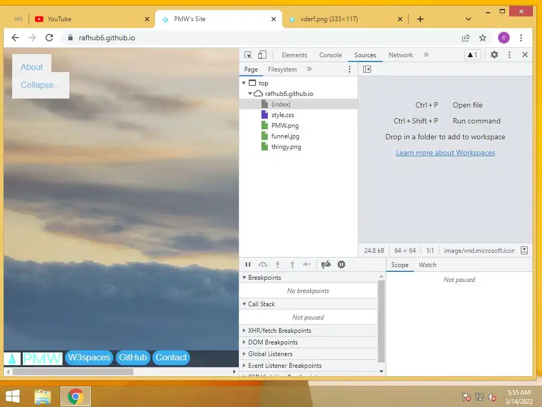Click the page horizontal scrollbar thumb
This screenshot has width=542, height=407.
pos(73,371)
